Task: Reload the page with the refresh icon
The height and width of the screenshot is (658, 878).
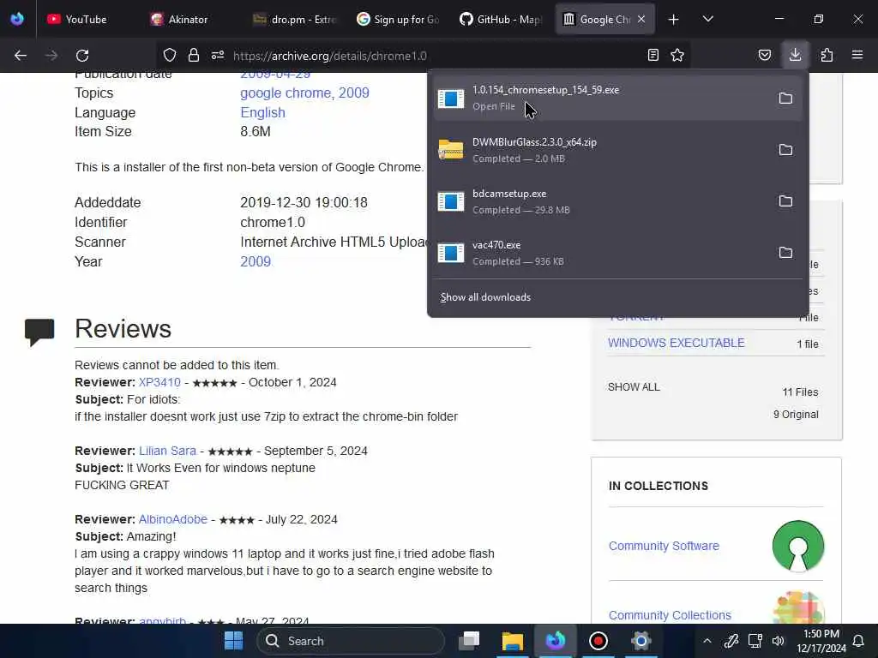Action: [82, 56]
